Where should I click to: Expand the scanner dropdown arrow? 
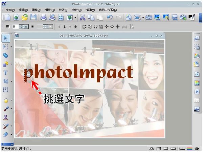pyautogui.click(x=143, y=17)
